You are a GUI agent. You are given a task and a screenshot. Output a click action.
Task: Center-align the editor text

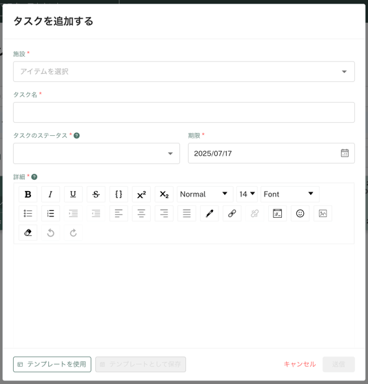(x=141, y=213)
